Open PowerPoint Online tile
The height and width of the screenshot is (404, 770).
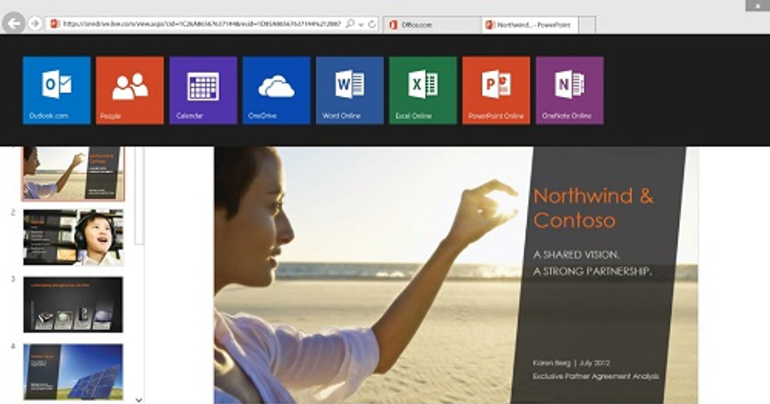(x=496, y=90)
